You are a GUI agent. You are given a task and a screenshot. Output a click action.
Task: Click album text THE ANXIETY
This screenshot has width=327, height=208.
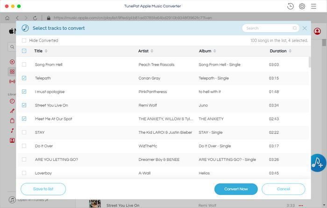click(211, 118)
